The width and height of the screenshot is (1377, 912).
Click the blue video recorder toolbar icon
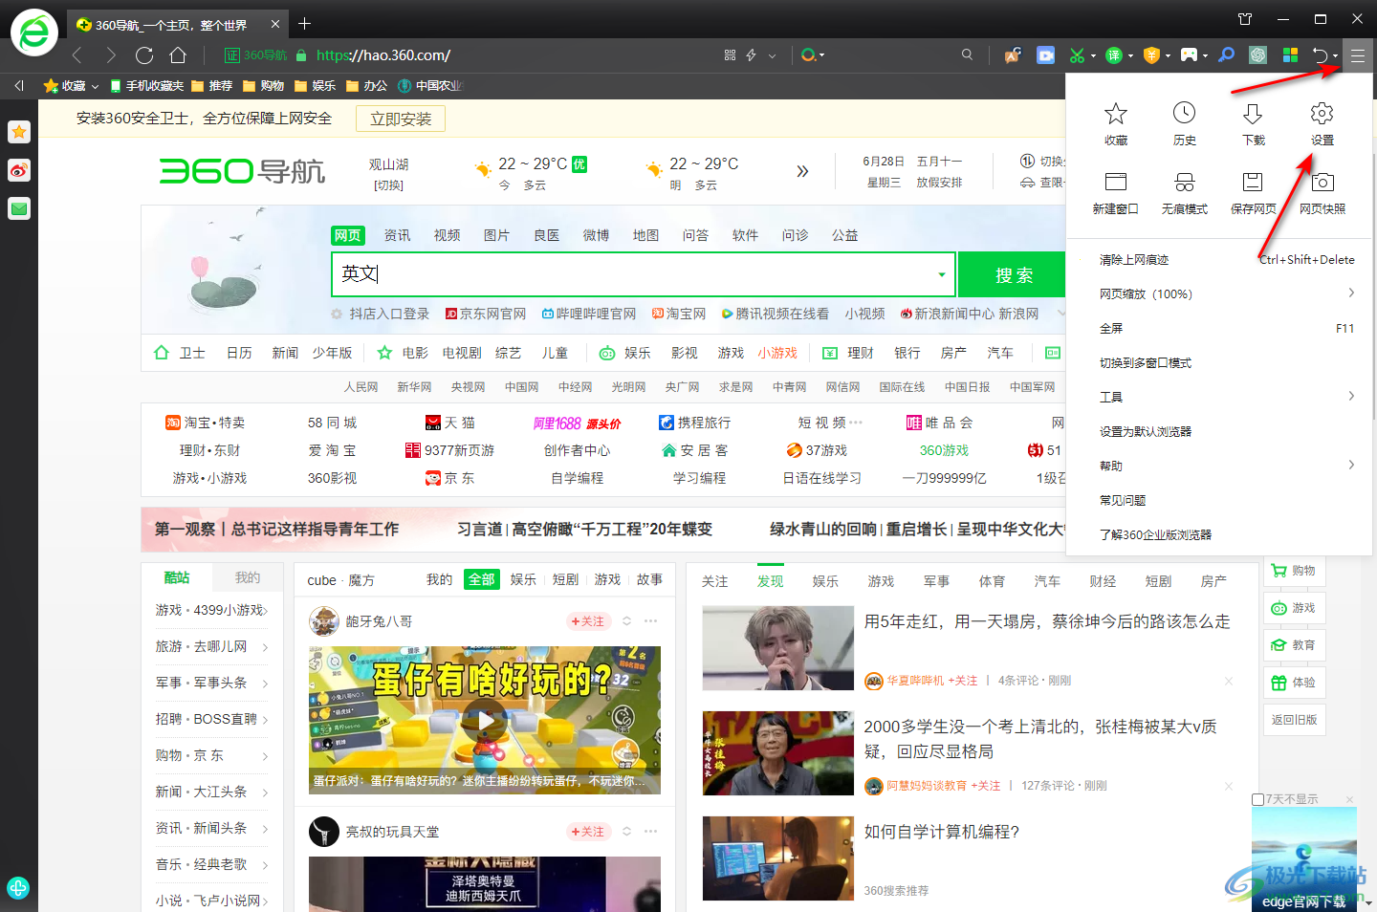[x=1046, y=55]
